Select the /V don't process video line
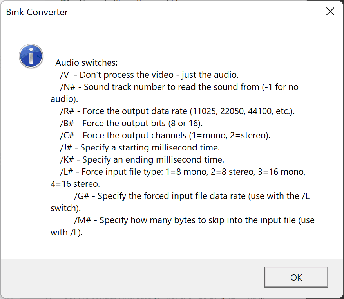Image resolution: width=344 pixels, height=299 pixels. 149,75
